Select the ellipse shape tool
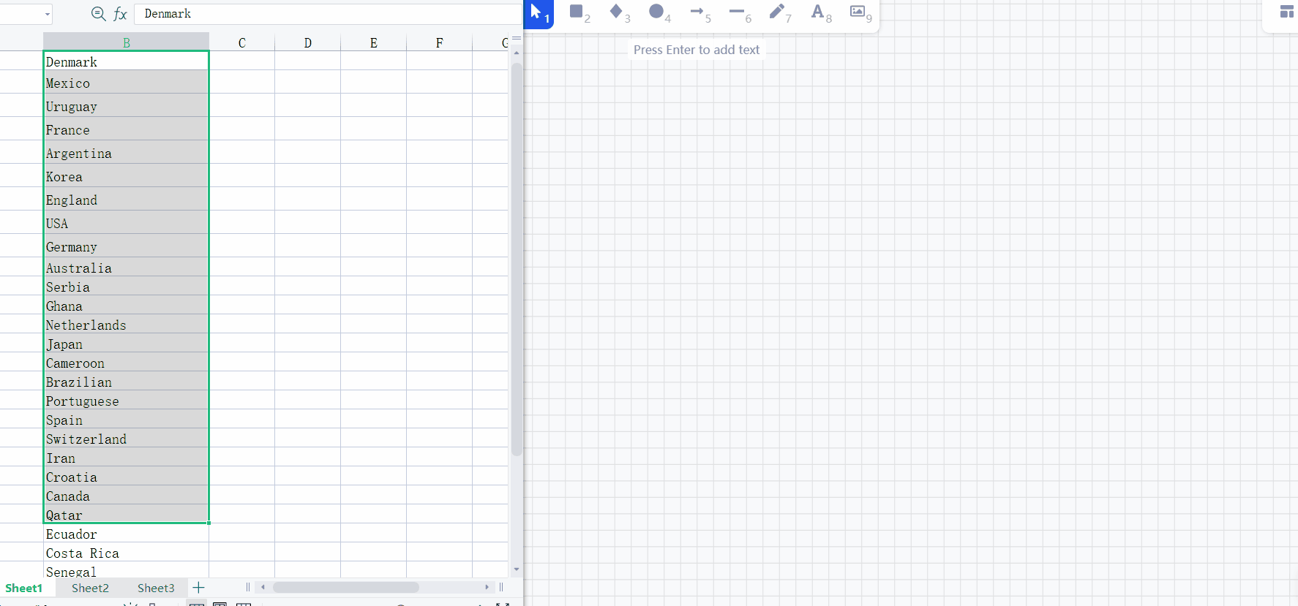1298x606 pixels. (656, 12)
